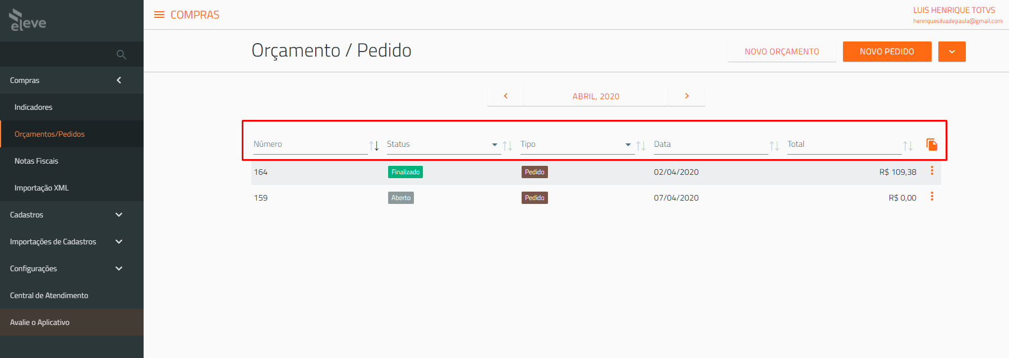Open the hamburger menu beside COMPRAS
The height and width of the screenshot is (358, 1009).
tap(159, 15)
